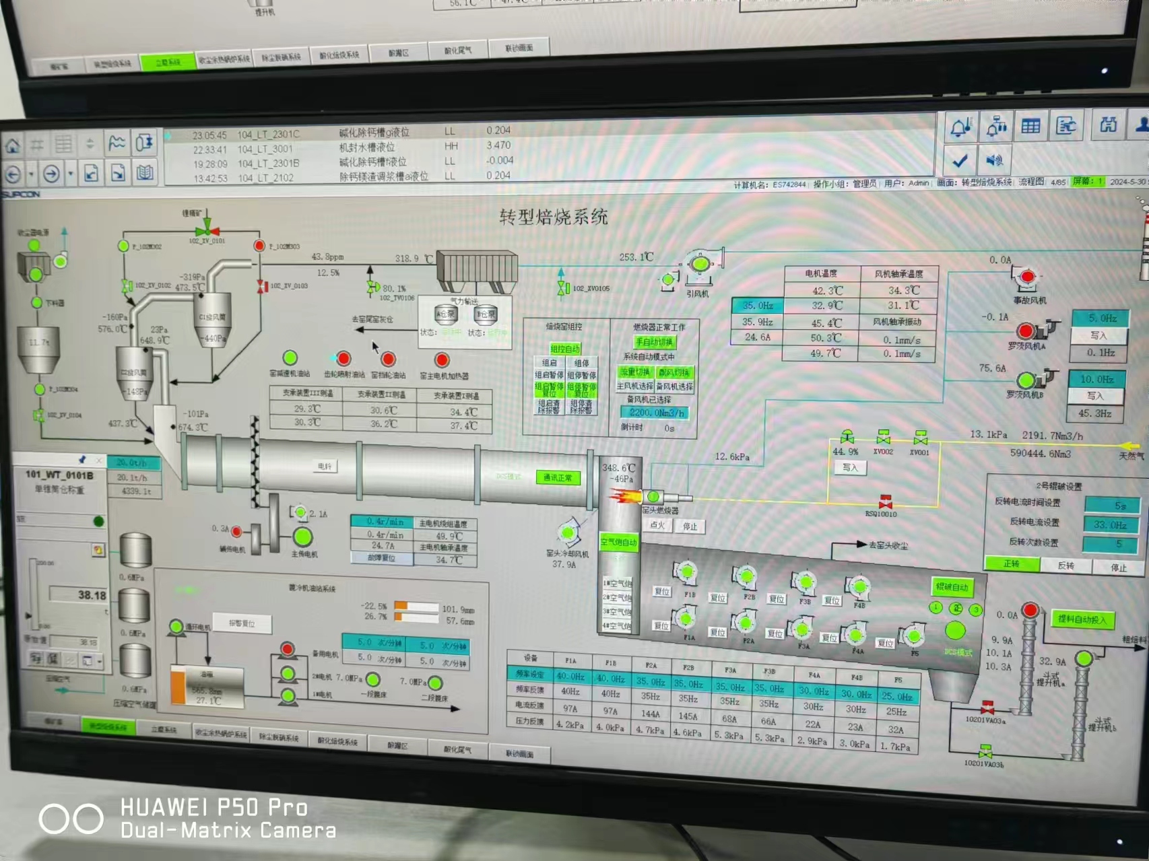This screenshot has height=861, width=1149.
Task: Click the 报警复位 alarm reset button
Action: coord(242,623)
